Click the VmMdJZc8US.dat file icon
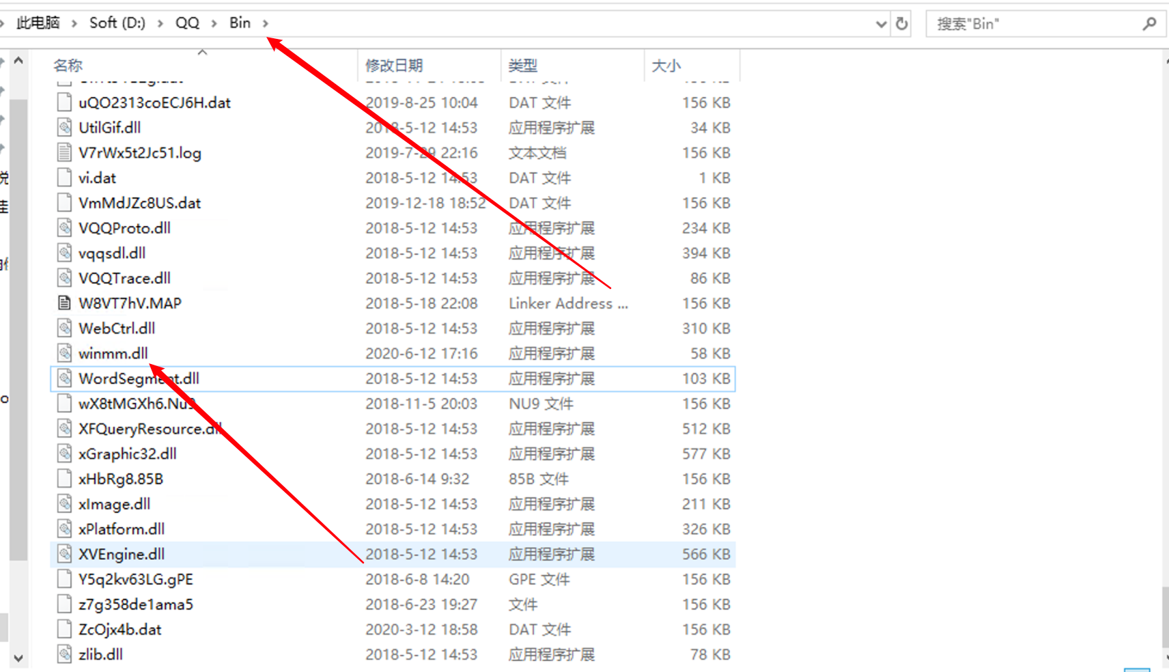Image resolution: width=1169 pixels, height=672 pixels. point(64,203)
